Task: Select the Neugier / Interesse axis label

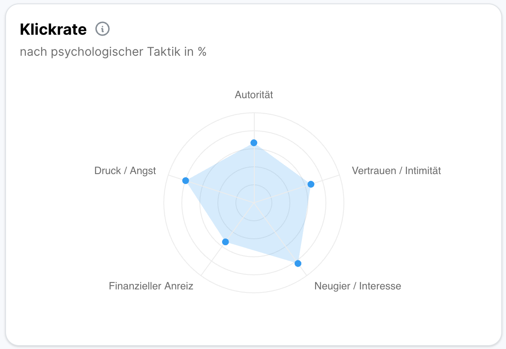Action: [358, 286]
